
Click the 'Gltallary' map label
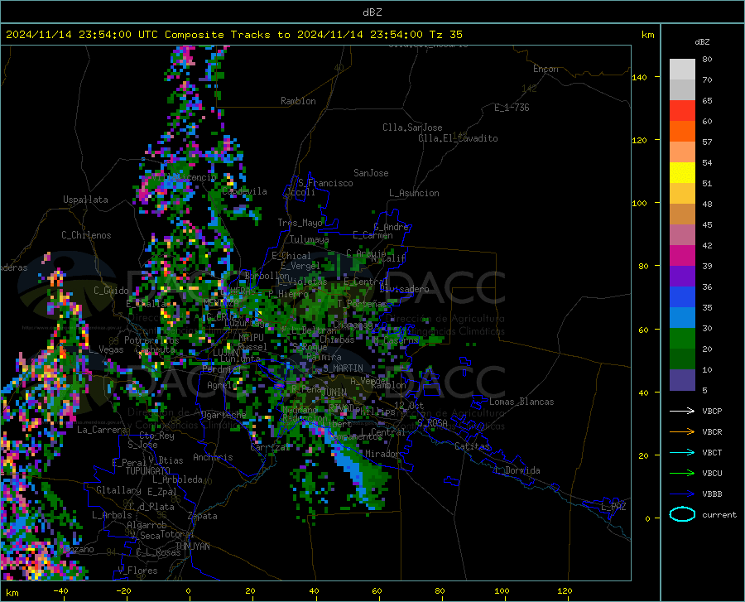118,490
